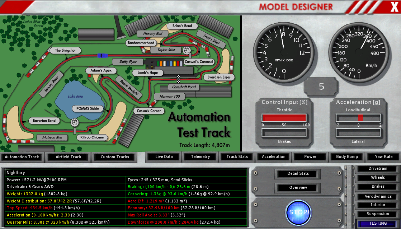Click the gear number indicator
This screenshot has width=401, height=229.
tap(321, 87)
